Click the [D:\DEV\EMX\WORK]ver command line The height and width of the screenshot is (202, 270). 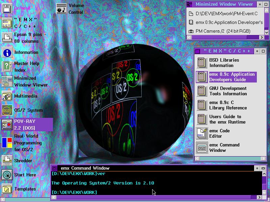coord(79,174)
